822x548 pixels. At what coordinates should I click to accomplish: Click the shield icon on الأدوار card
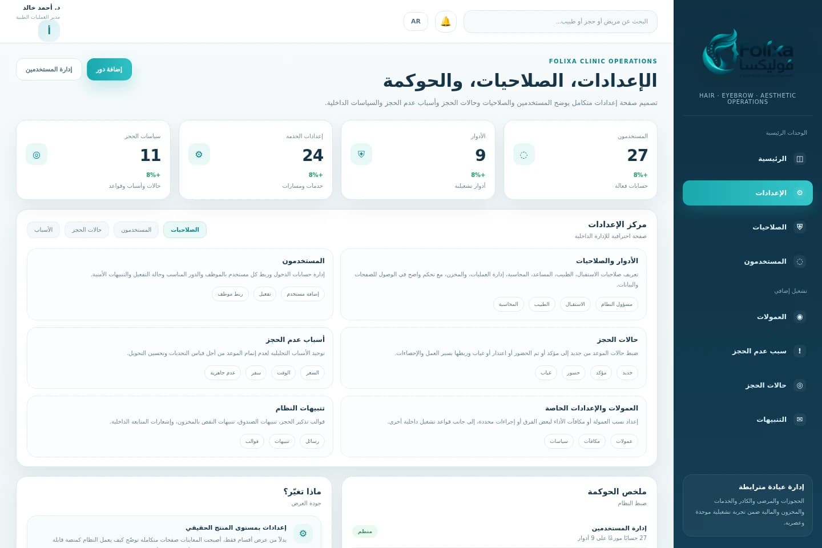(361, 155)
